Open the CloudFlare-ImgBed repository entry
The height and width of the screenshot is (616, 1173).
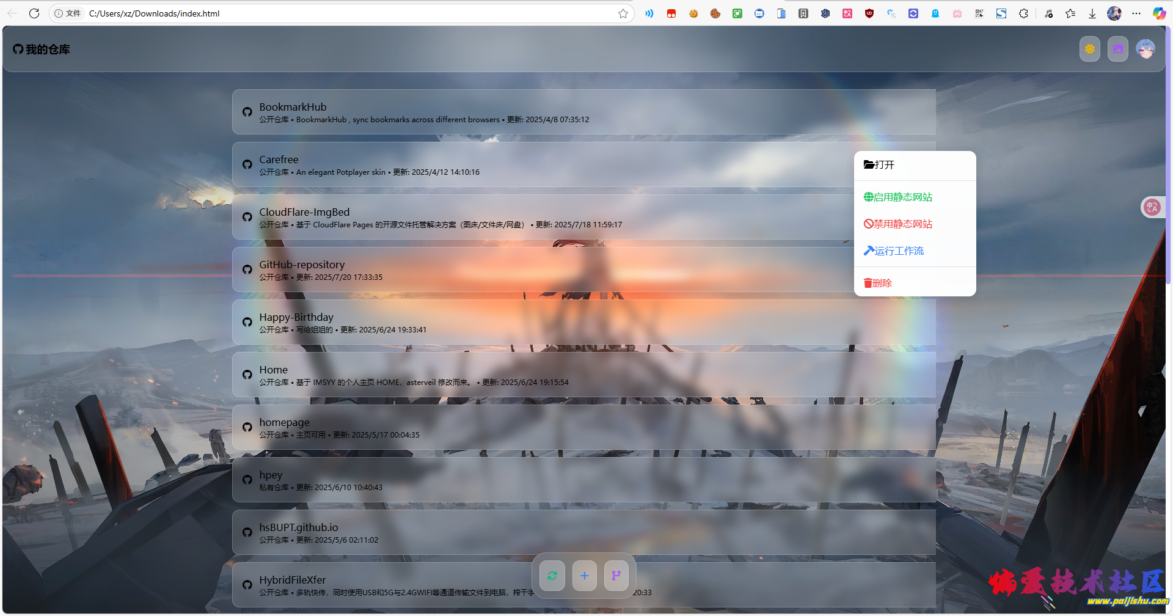tap(304, 213)
